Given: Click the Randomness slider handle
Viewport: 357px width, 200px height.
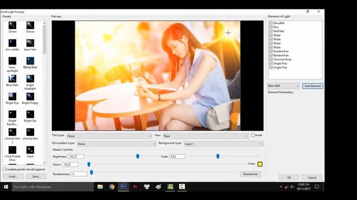Looking at the screenshot, I should tap(91, 173).
